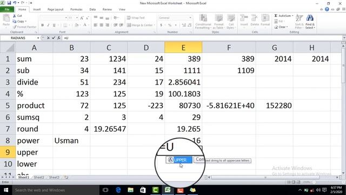Image resolution: width=346 pixels, height=195 pixels.
Task: Click the Copy icon in Clipboard group
Action: tap(15, 21)
